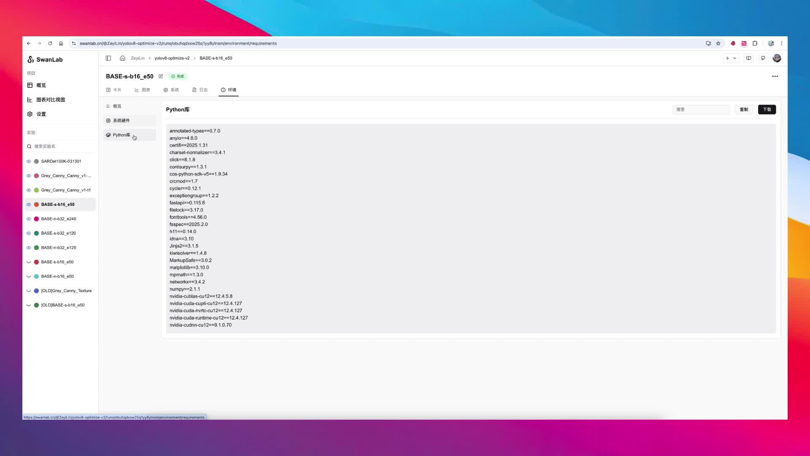Viewport: 810px width, 456px height.
Task: Expand the [OLD]BASE-s-b16_e50 experiment group
Action: (x=28, y=304)
